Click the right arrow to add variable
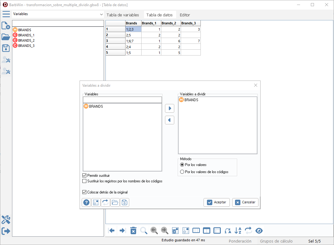The image size is (334, 245). [x=170, y=108]
